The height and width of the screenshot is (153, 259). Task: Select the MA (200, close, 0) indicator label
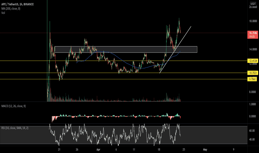[x=11, y=9]
